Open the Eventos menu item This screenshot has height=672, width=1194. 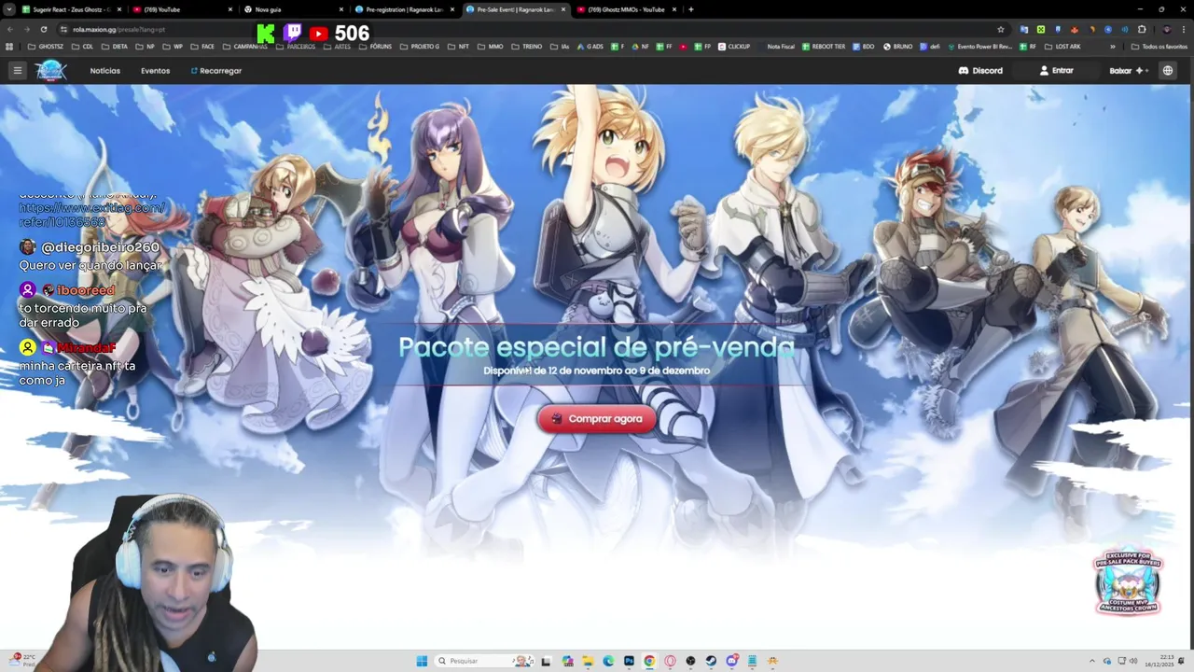coord(155,71)
